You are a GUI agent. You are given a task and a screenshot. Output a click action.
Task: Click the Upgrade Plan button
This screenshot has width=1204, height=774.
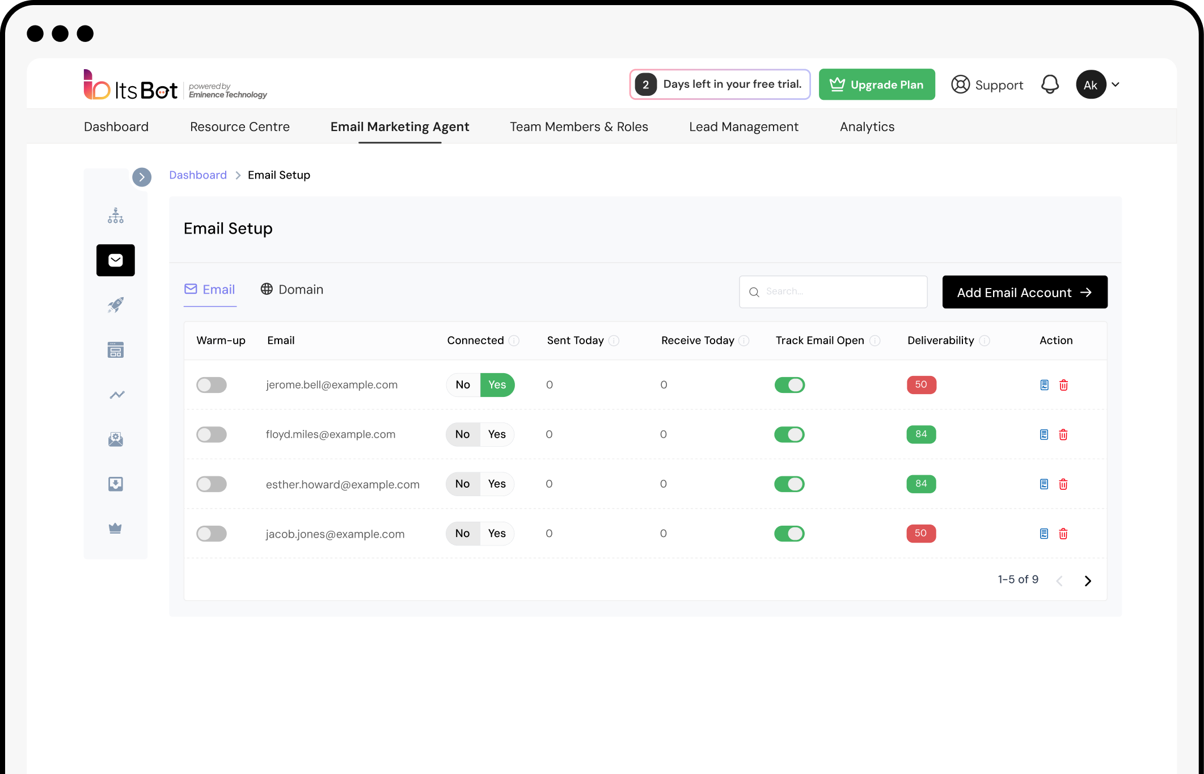tap(877, 84)
